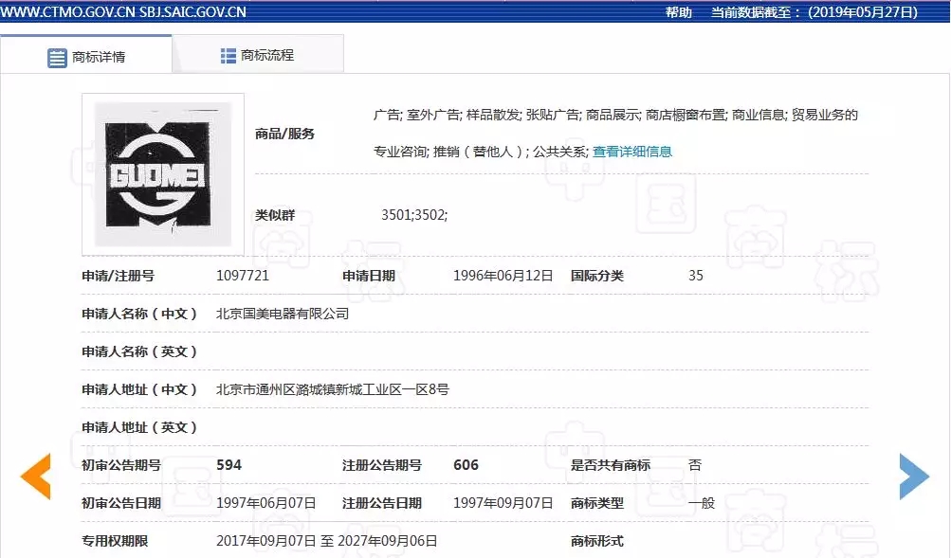Click the 申请/注册号 label

[119, 276]
